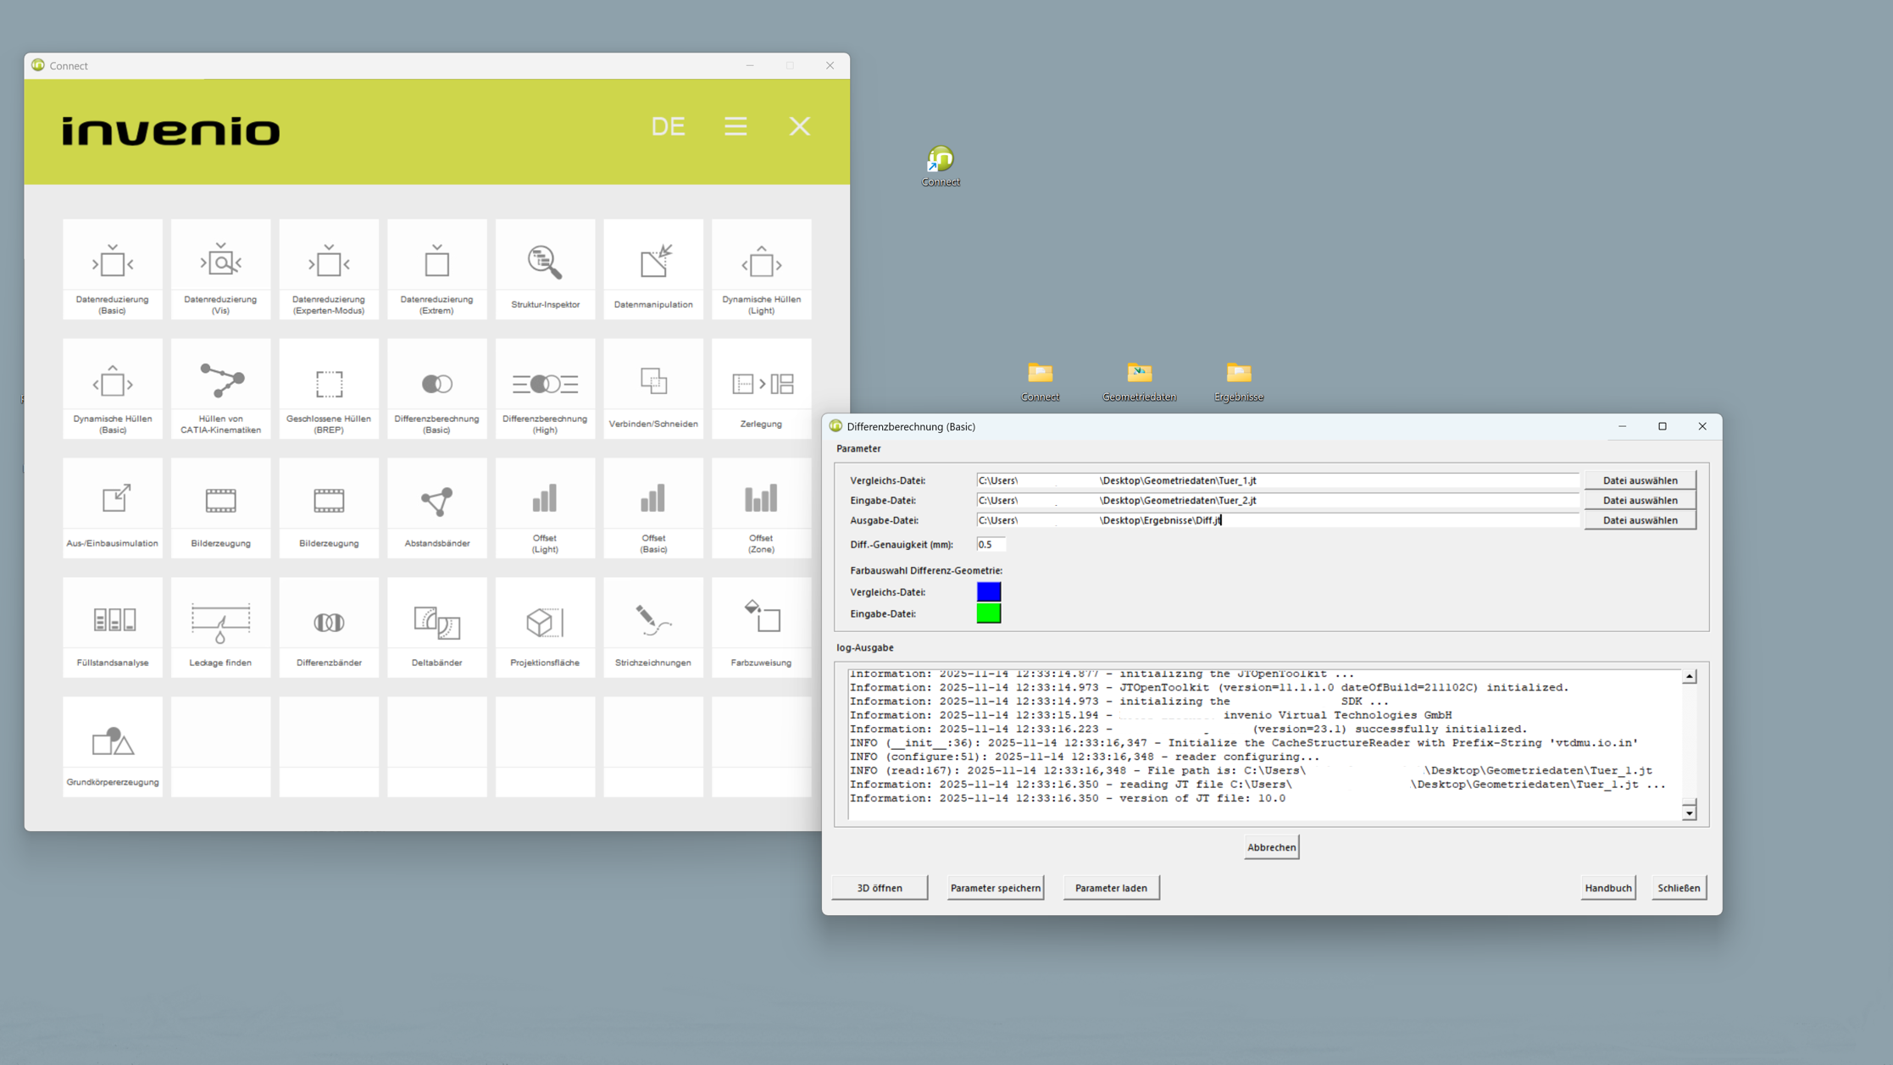The height and width of the screenshot is (1065, 1893).
Task: Launch Differenzberechnung (High) tile
Action: [x=545, y=389]
